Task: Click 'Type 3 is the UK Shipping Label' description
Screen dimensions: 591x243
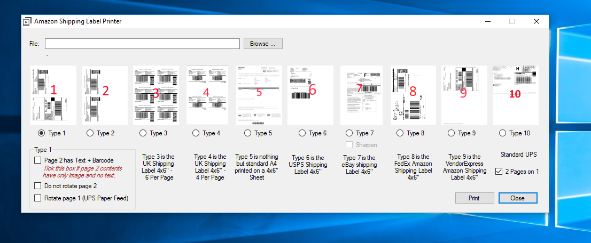Action: pos(158,167)
